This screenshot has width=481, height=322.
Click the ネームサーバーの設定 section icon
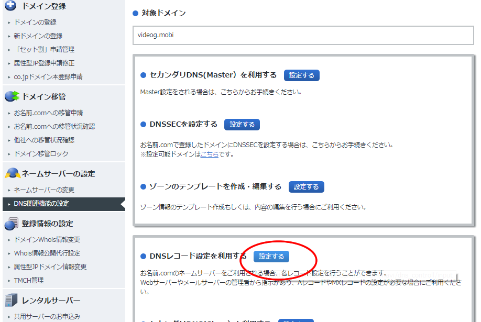tap(12, 173)
